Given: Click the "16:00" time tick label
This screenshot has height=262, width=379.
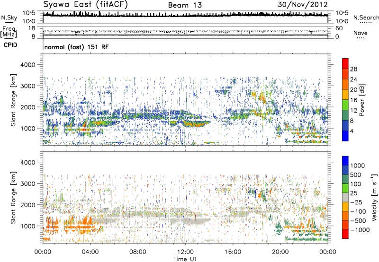Looking at the screenshot, I should coord(233,252).
